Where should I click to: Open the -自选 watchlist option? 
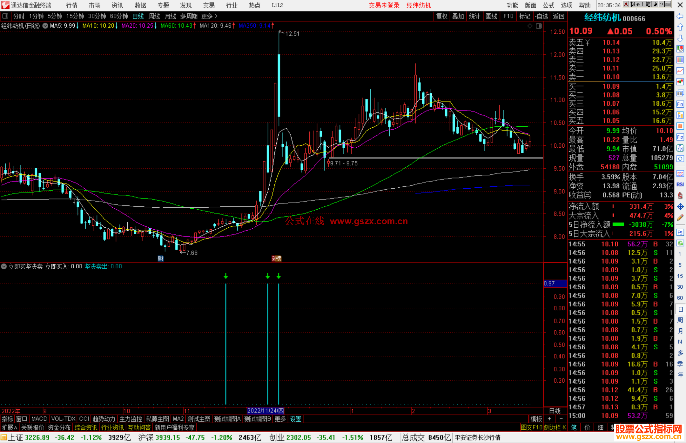541,16
